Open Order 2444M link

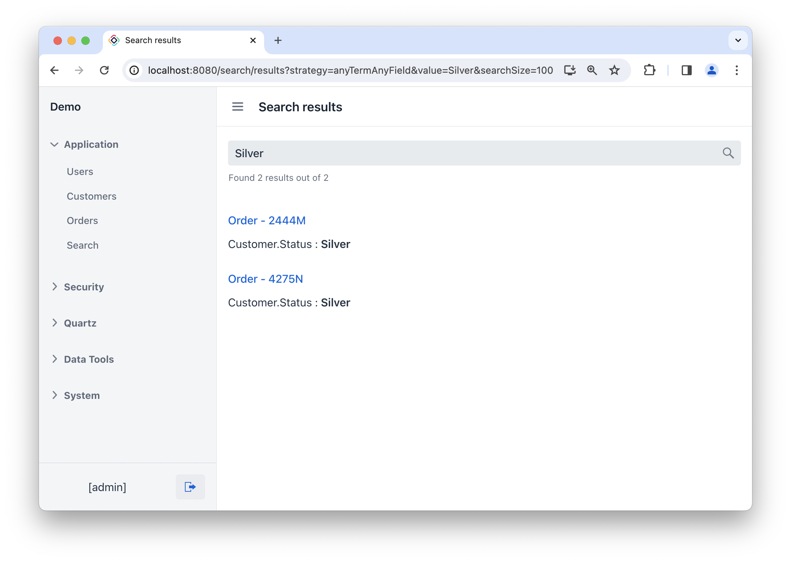267,220
